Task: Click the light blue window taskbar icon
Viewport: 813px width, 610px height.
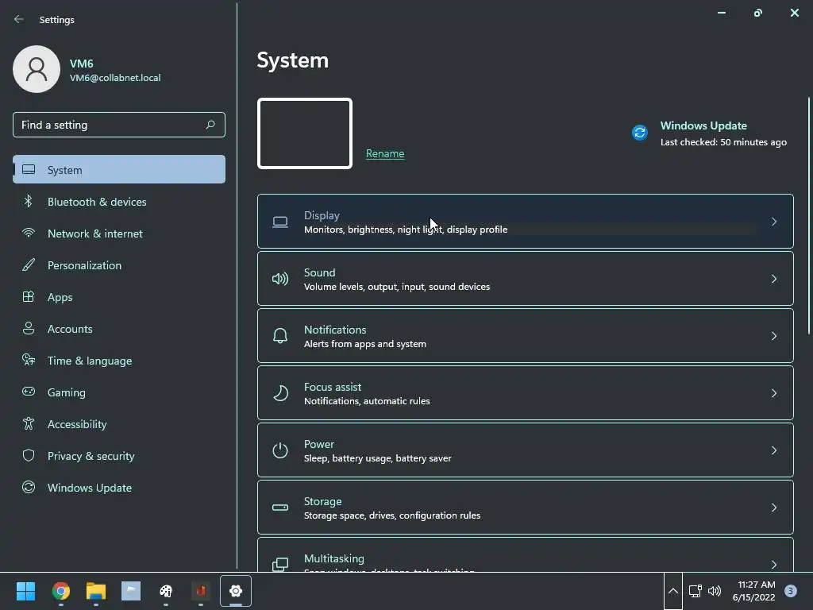Action: coord(131,591)
